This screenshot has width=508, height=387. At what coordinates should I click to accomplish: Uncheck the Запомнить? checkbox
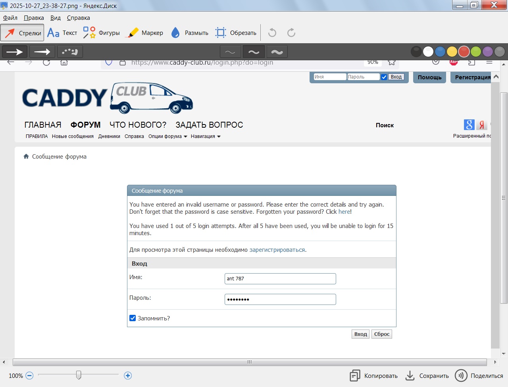(133, 318)
